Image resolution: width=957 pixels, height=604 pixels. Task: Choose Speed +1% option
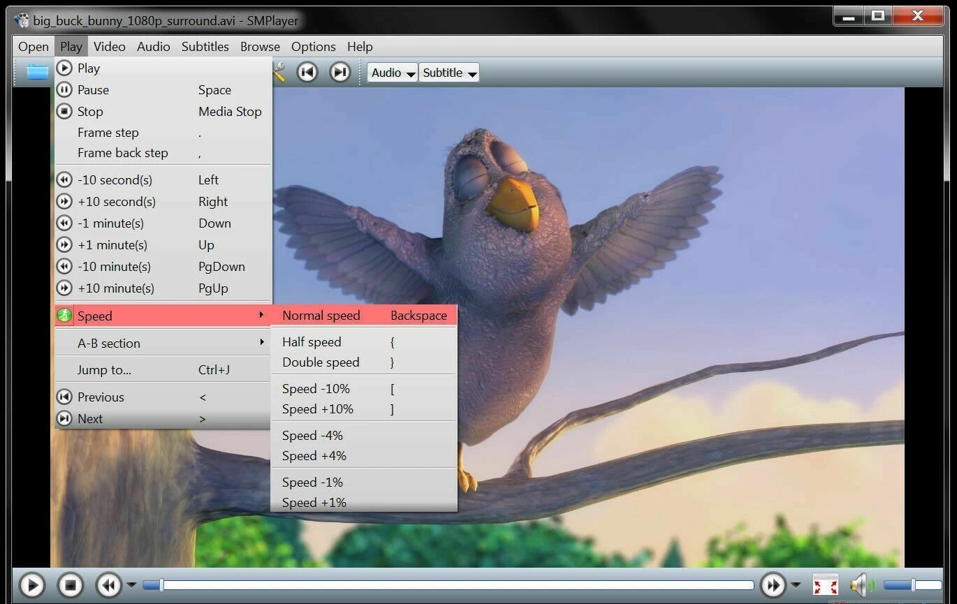tap(364, 503)
